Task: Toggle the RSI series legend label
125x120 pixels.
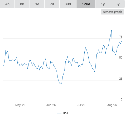Action: 65,113
